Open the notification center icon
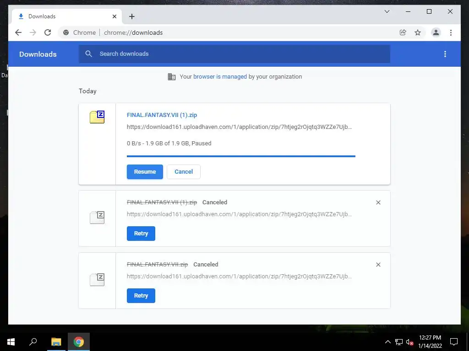This screenshot has height=351, width=469. tap(454, 342)
